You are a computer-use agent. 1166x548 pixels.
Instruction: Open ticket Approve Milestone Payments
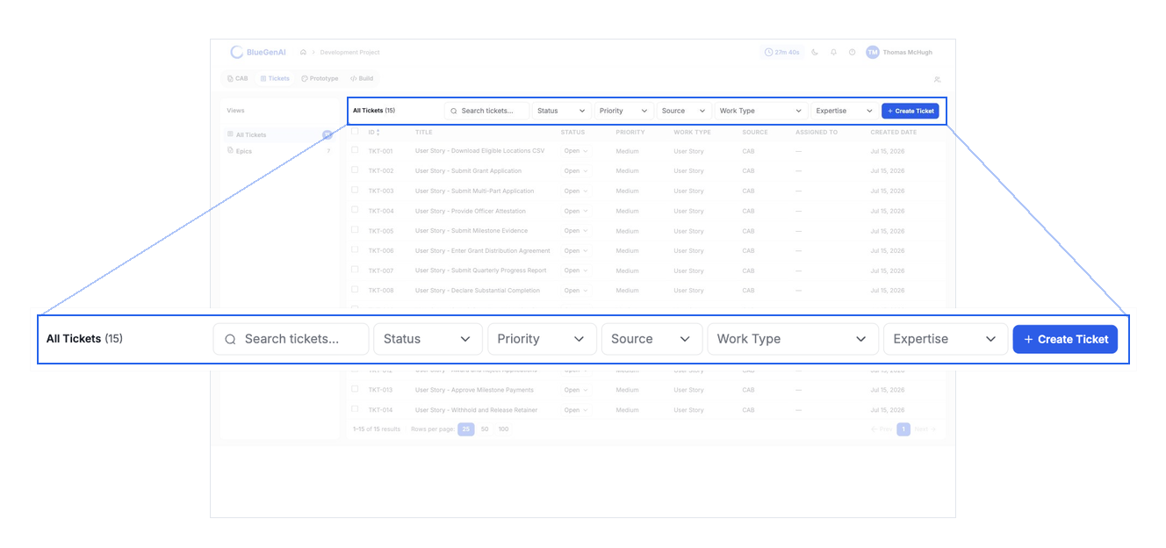pos(474,390)
